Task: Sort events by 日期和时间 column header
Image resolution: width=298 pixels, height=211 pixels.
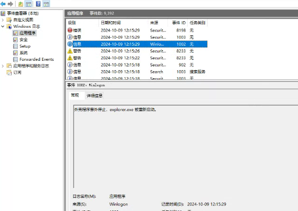Action: (x=110, y=23)
